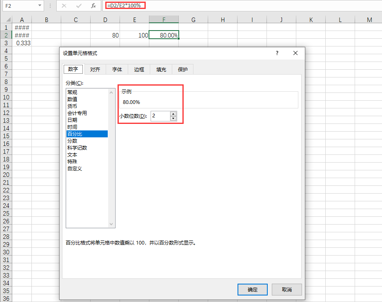The width and height of the screenshot is (382, 302).
Task: Click the 确定 button
Action: click(x=252, y=289)
